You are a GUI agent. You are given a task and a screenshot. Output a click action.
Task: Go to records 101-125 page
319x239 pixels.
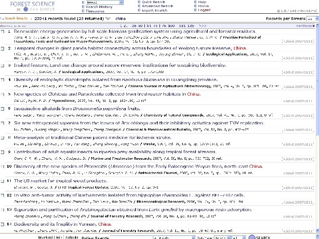point(187,26)
